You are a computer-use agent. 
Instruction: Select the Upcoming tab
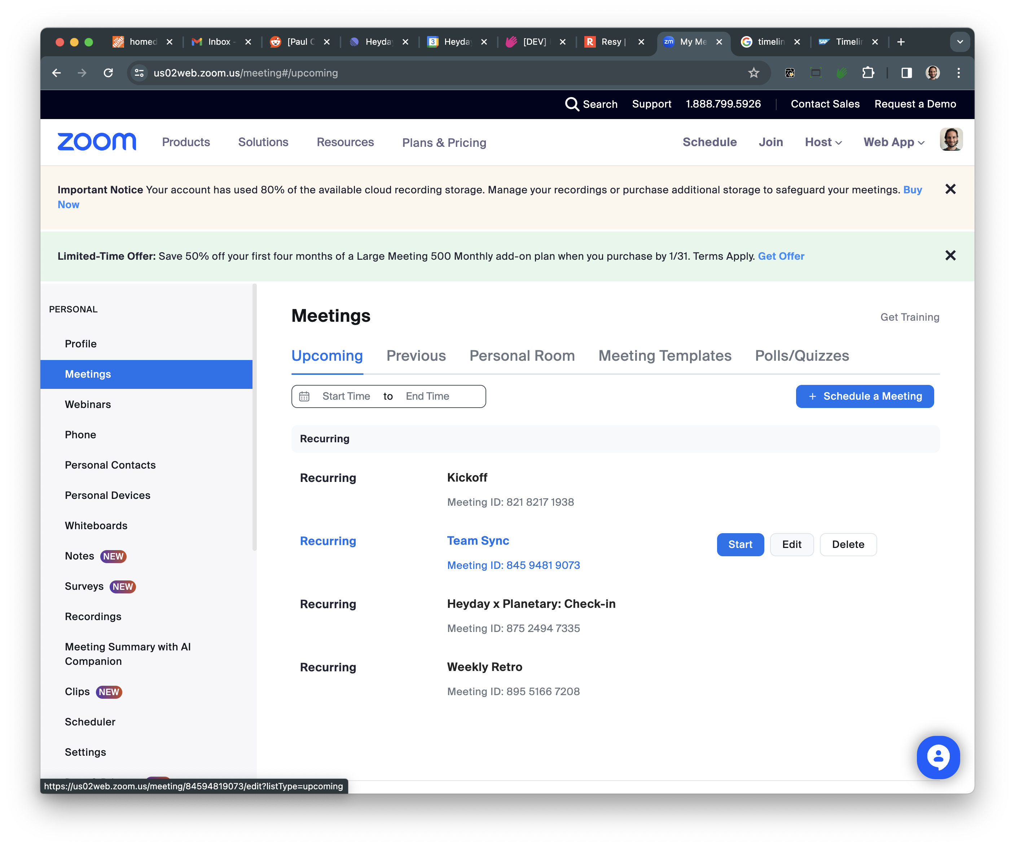(327, 356)
